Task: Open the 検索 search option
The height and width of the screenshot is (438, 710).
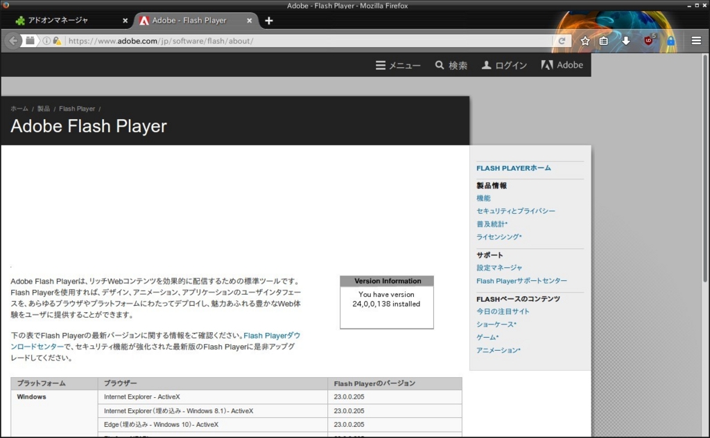Action: [451, 66]
